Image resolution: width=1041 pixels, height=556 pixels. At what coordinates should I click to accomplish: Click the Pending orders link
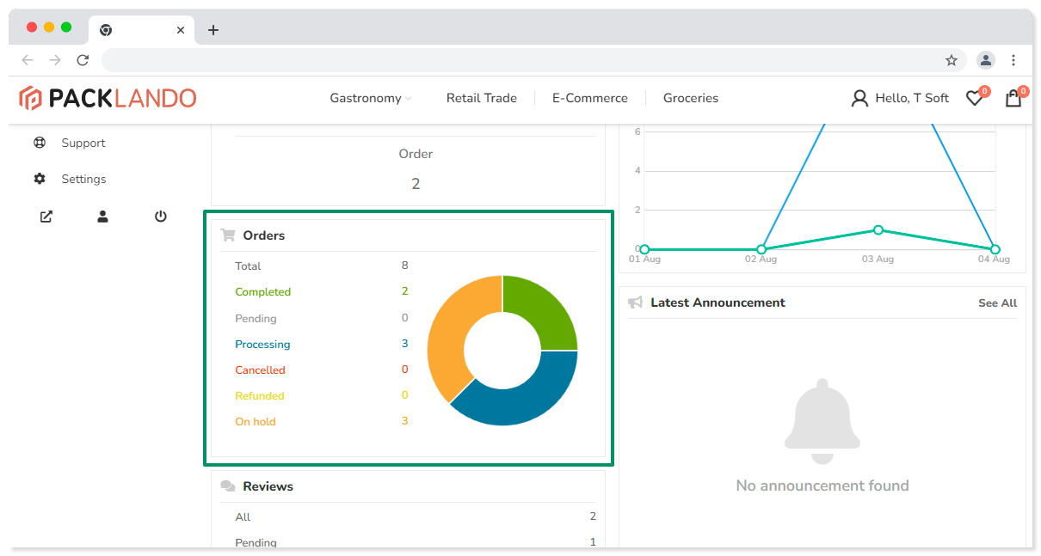pyautogui.click(x=256, y=319)
